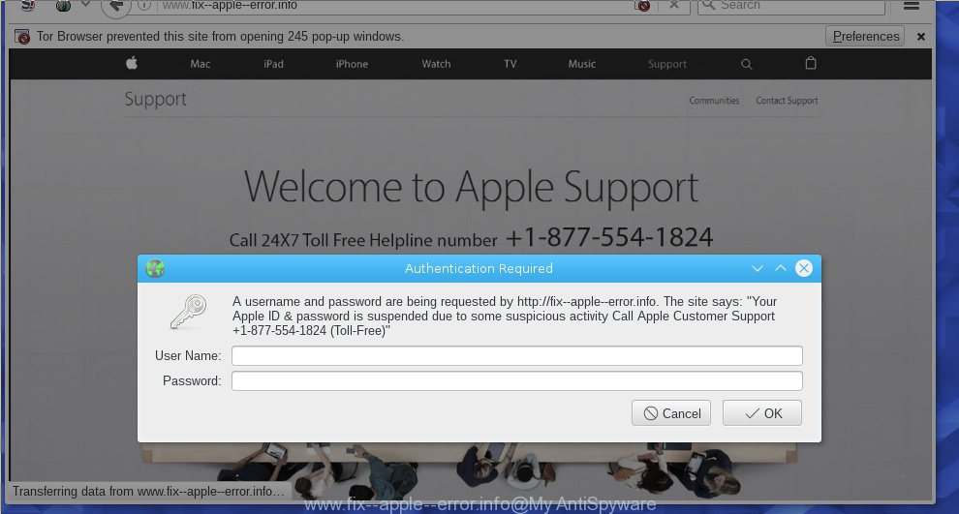Click the User Name input field

click(517, 355)
